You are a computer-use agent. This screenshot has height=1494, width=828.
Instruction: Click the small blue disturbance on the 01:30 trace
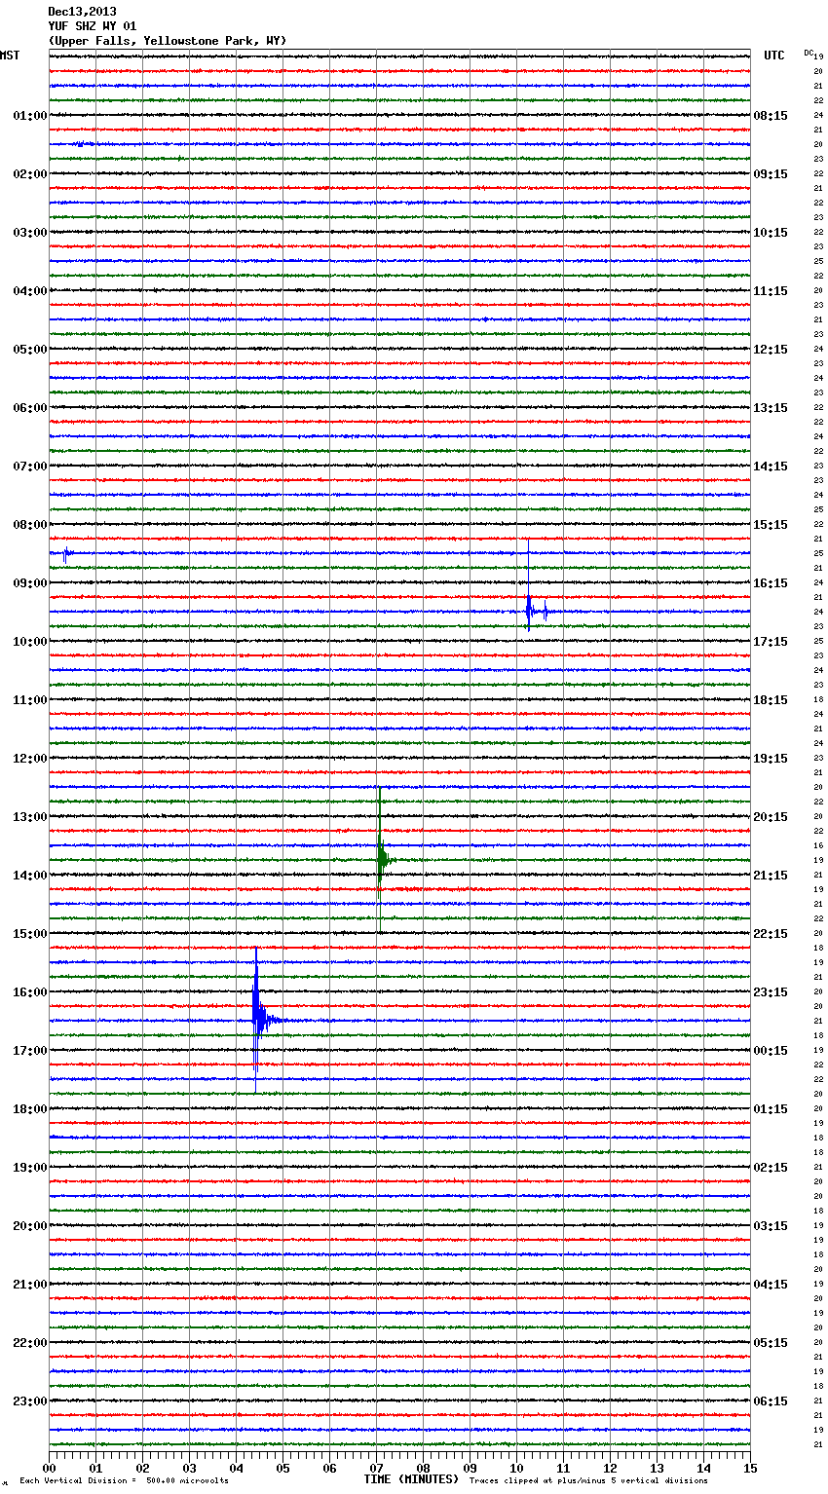[x=83, y=144]
